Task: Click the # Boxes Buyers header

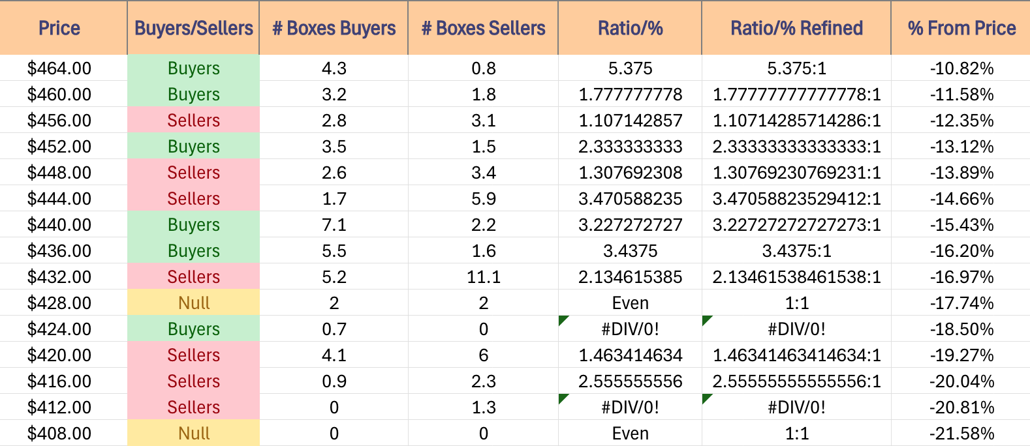Action: pos(334,27)
